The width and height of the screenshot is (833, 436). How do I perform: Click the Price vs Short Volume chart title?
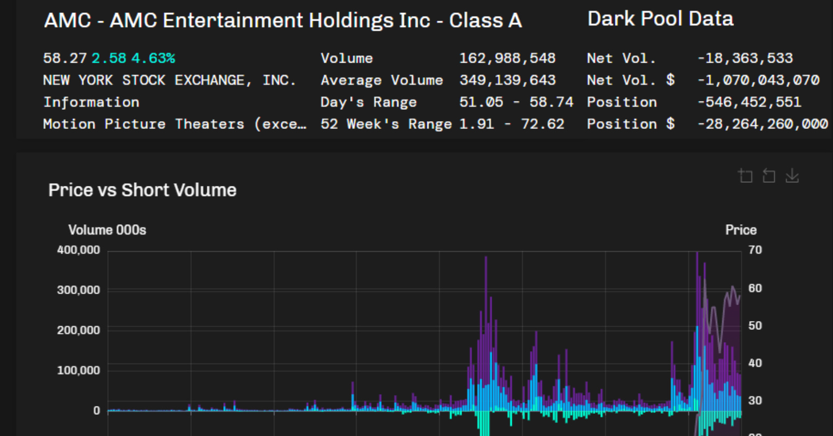(142, 190)
